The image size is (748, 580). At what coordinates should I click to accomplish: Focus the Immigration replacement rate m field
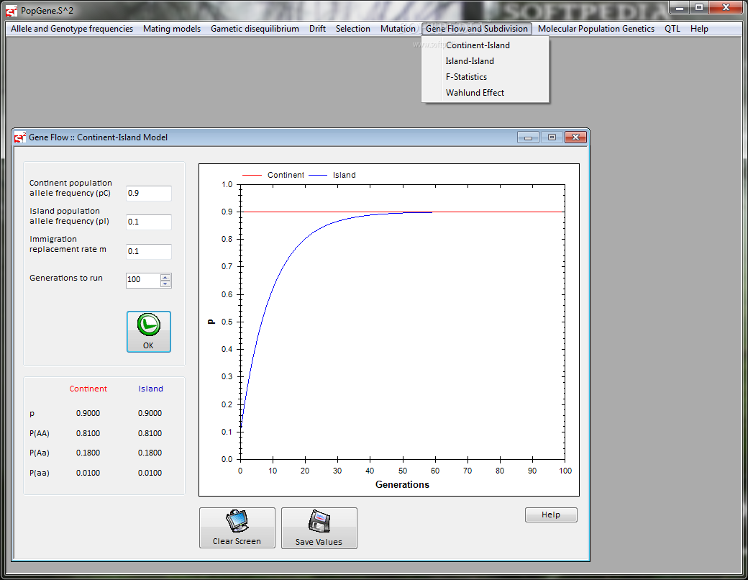click(x=148, y=252)
